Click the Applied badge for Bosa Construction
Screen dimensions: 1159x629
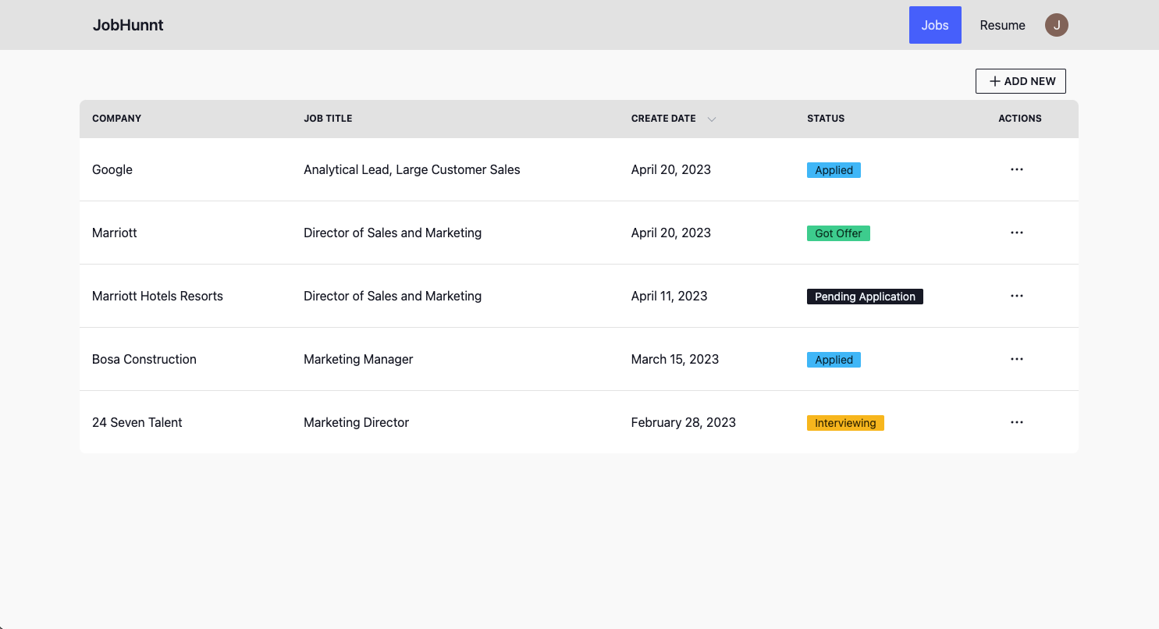pyautogui.click(x=834, y=360)
